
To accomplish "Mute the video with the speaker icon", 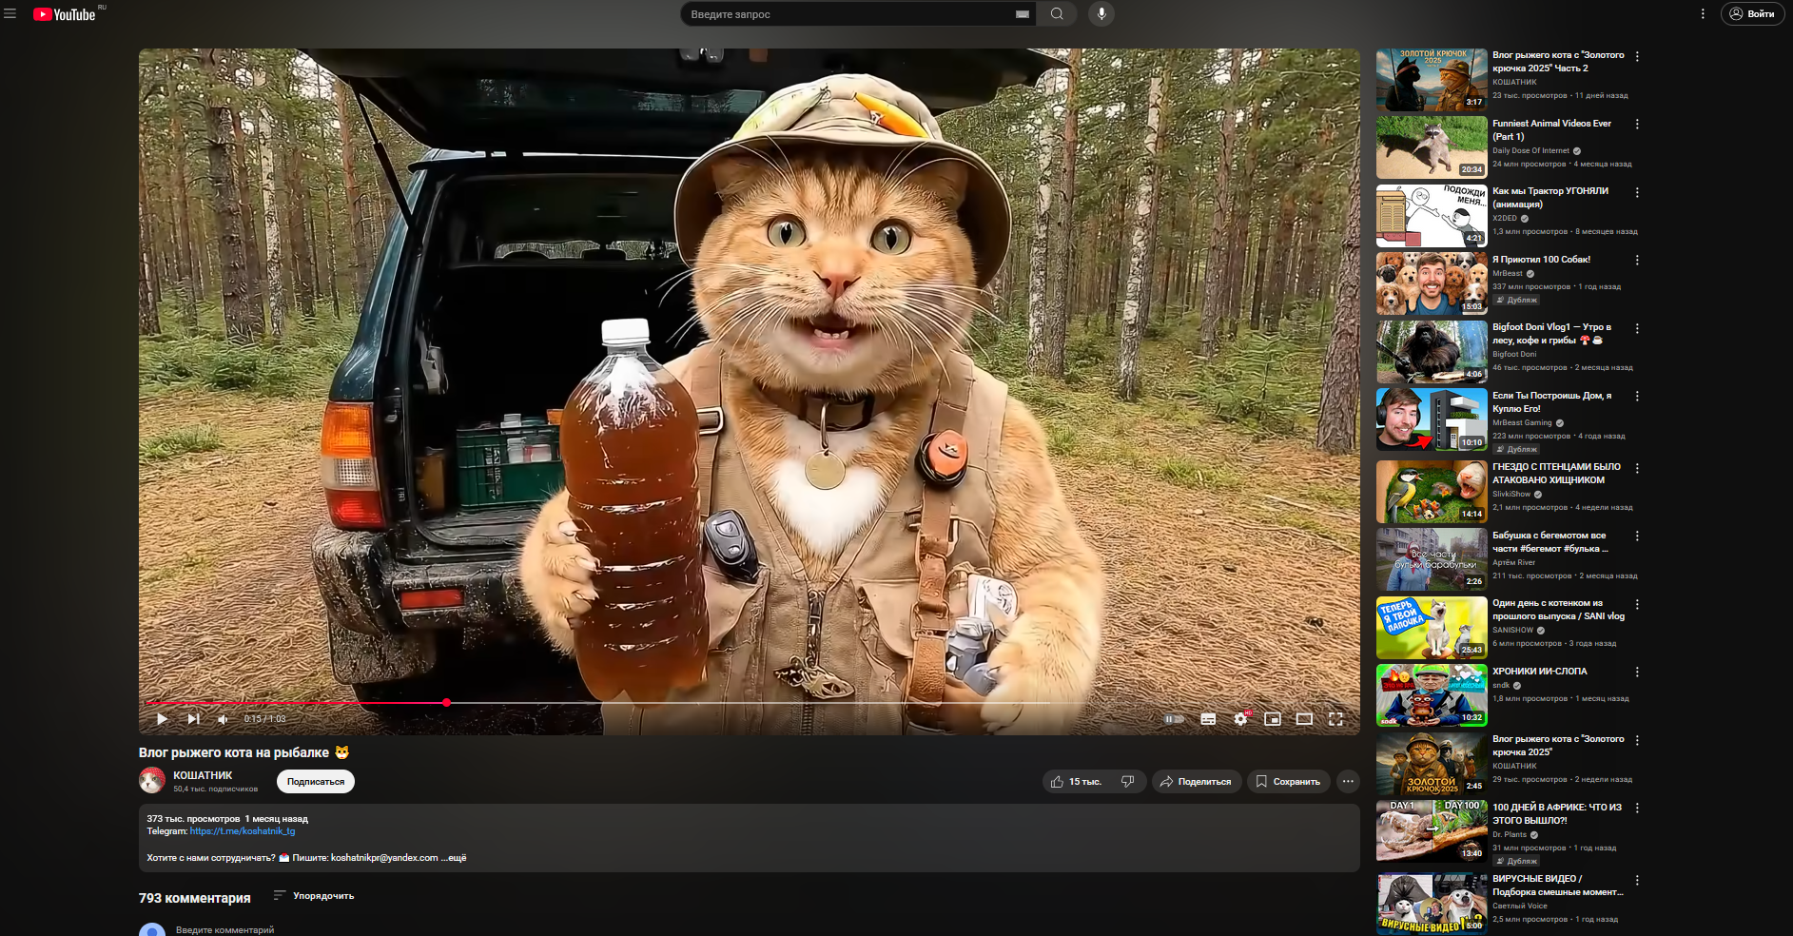I will pyautogui.click(x=223, y=719).
